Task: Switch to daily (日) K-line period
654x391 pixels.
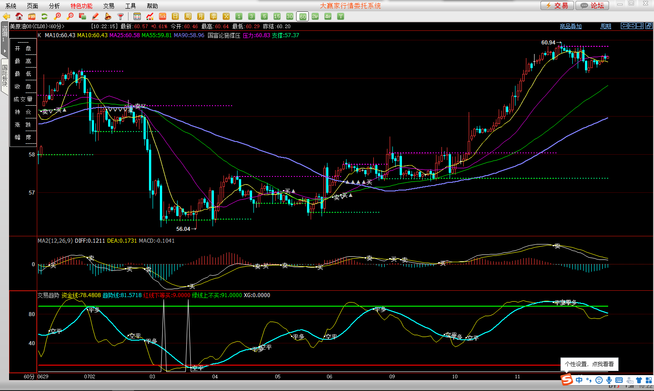Action: [175, 16]
